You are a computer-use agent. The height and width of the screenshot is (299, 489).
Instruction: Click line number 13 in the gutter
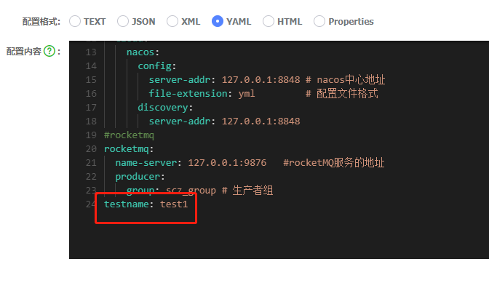tap(91, 52)
